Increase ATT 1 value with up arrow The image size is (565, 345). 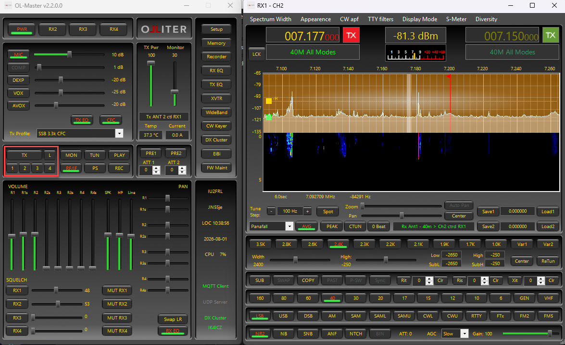(x=156, y=168)
